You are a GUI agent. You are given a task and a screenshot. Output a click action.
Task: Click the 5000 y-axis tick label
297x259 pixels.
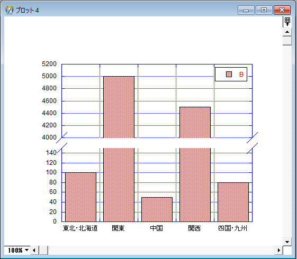click(49, 76)
